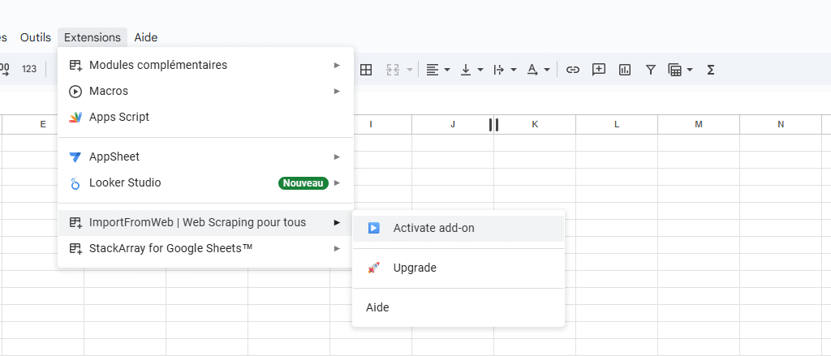The width and height of the screenshot is (831, 356).
Task: Click the Borders grid icon
Action: (x=366, y=70)
